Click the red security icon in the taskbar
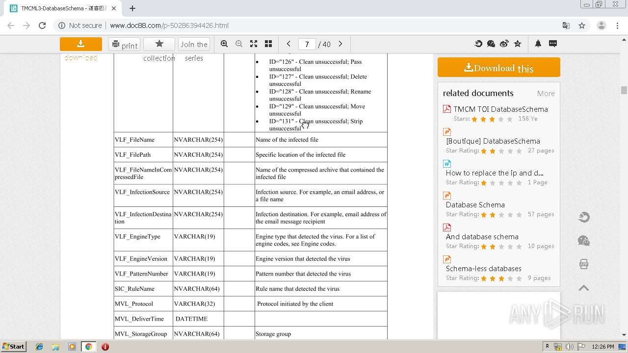 pos(105,347)
